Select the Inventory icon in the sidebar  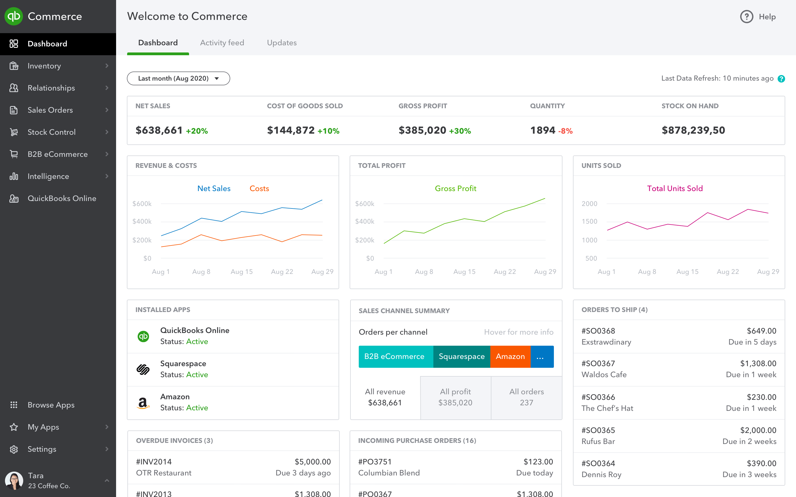click(14, 66)
